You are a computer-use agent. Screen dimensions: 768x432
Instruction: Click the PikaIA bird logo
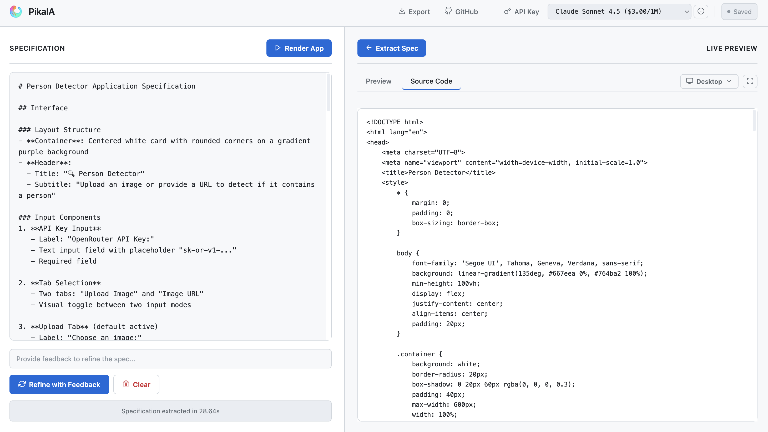coord(16,12)
